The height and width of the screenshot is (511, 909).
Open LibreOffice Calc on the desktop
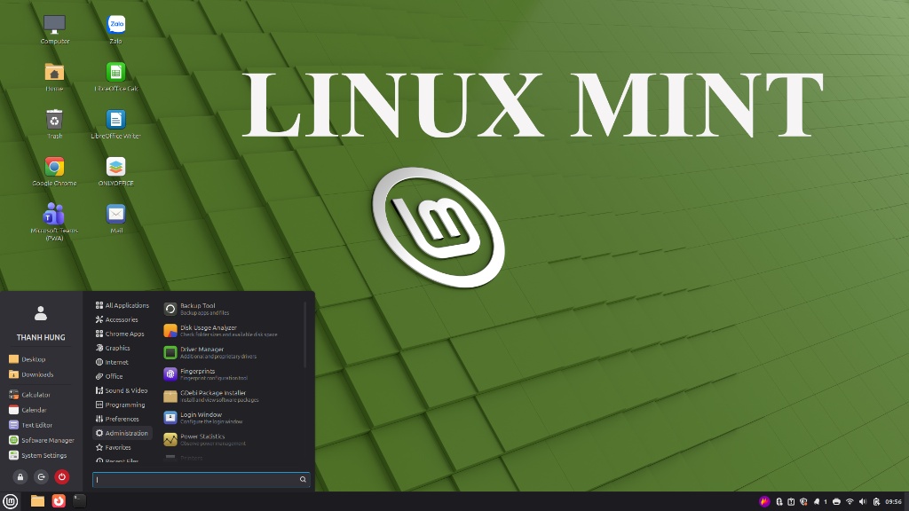(x=116, y=76)
